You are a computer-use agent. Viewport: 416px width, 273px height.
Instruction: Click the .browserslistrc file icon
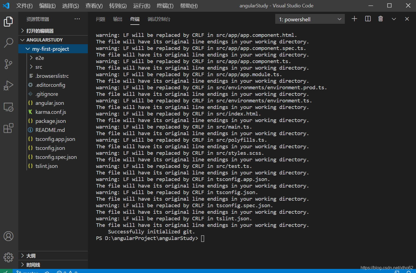coord(31,76)
